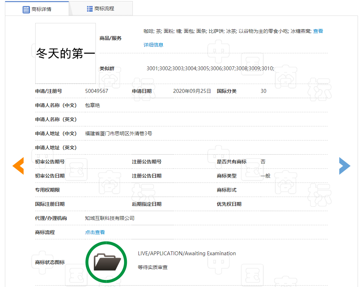The width and height of the screenshot is (359, 287).
Task: Click the green circled folder status icon
Action: [106, 262]
